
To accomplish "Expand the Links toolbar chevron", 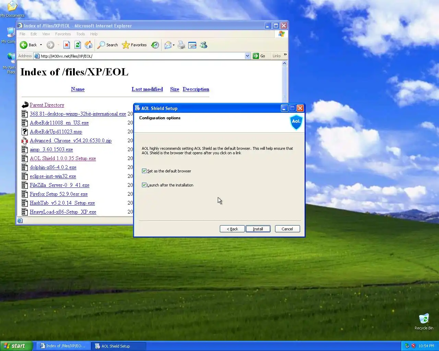I will coord(285,55).
